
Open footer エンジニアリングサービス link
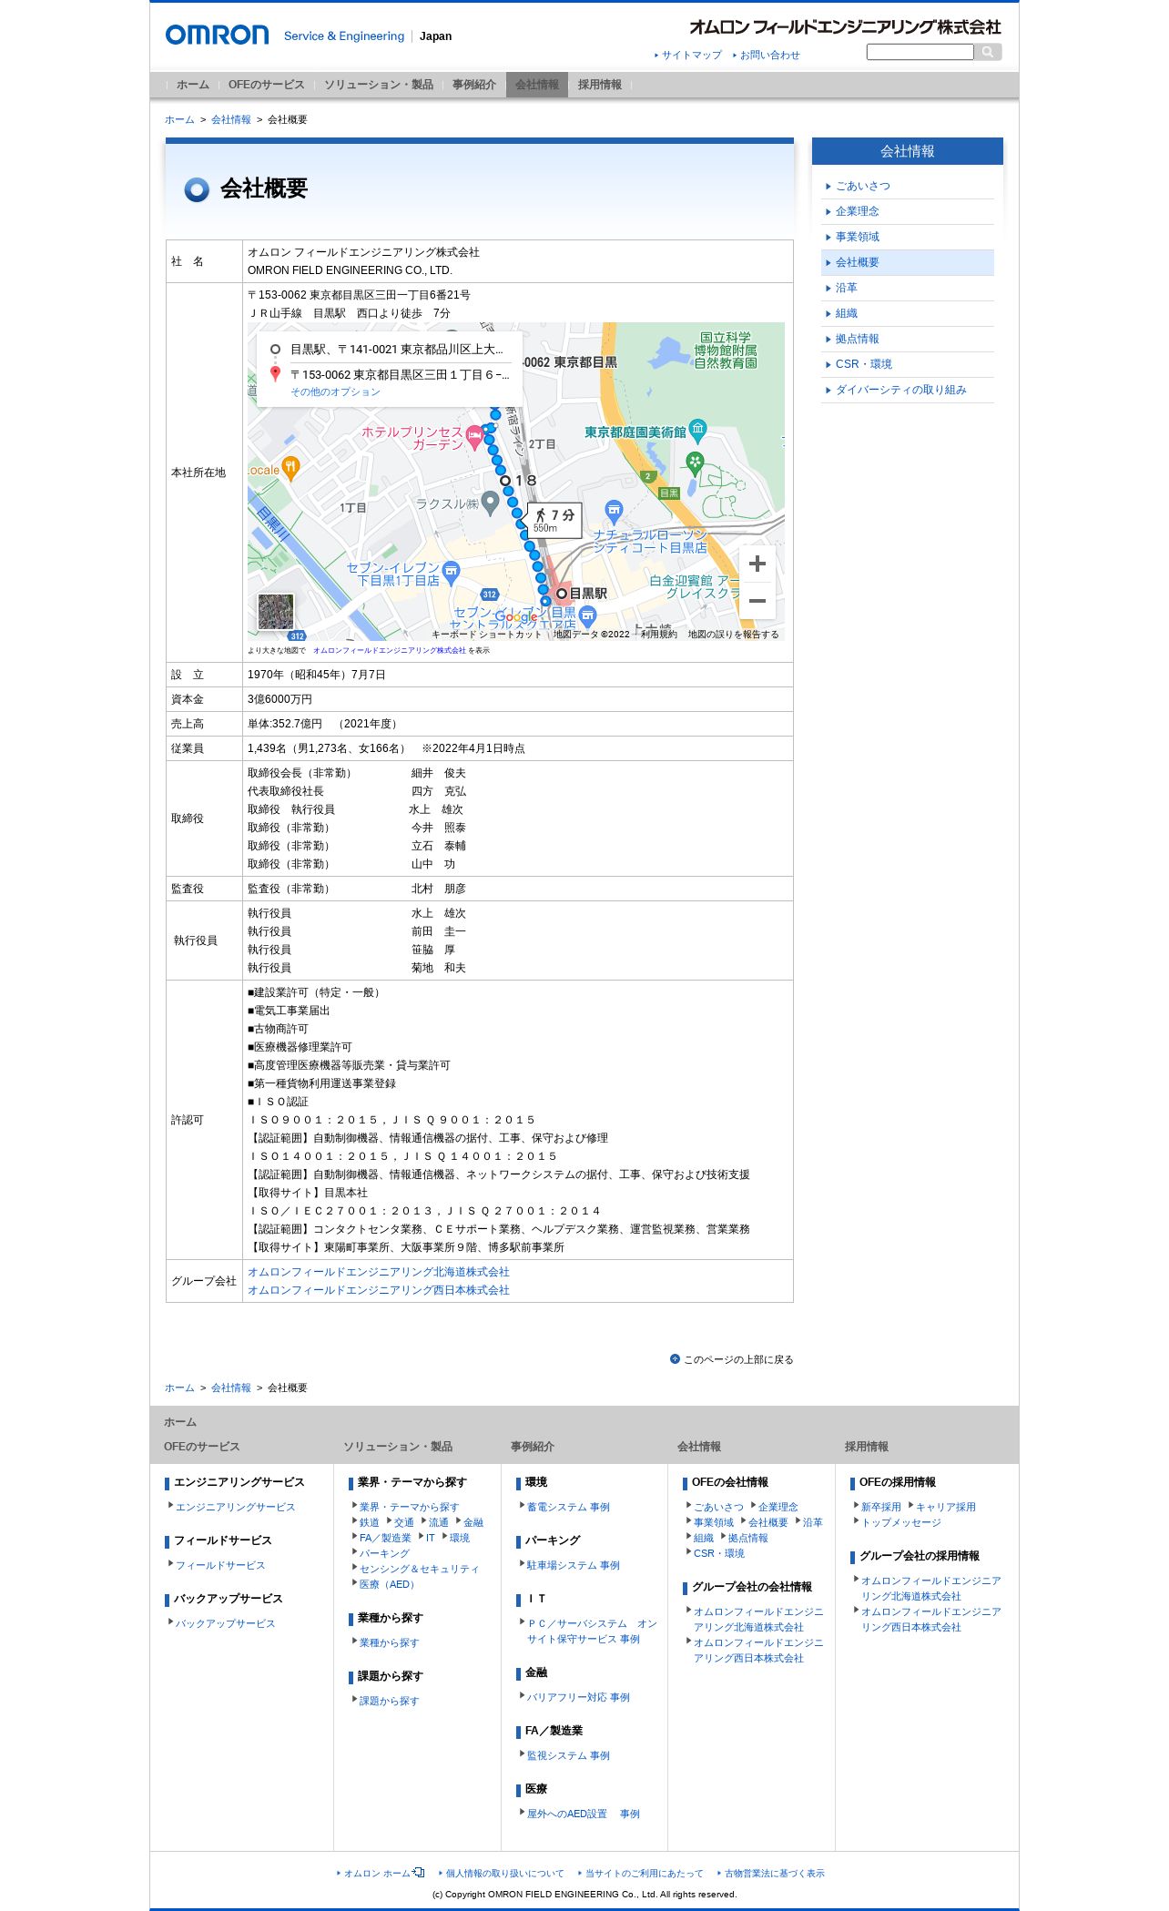tap(235, 1507)
